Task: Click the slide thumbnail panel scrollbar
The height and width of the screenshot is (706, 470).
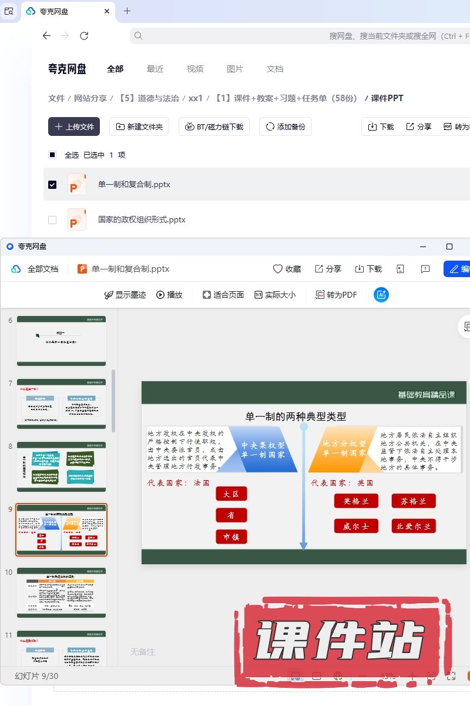Action: coord(113,400)
